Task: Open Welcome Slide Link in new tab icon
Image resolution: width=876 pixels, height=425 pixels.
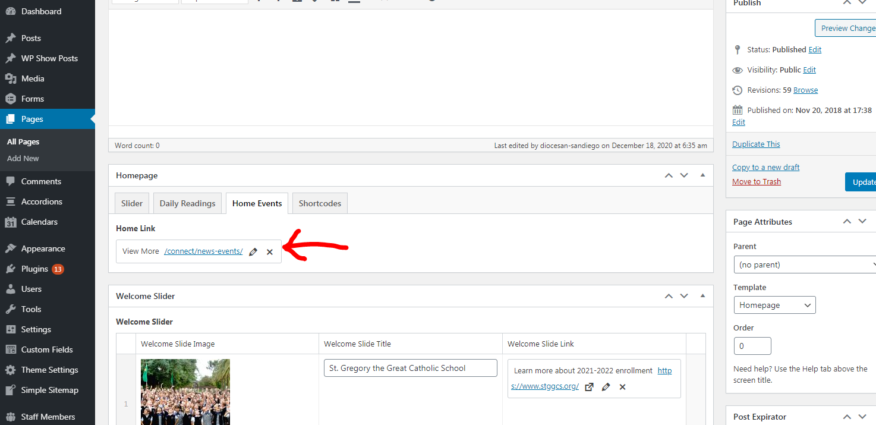Action: point(589,387)
